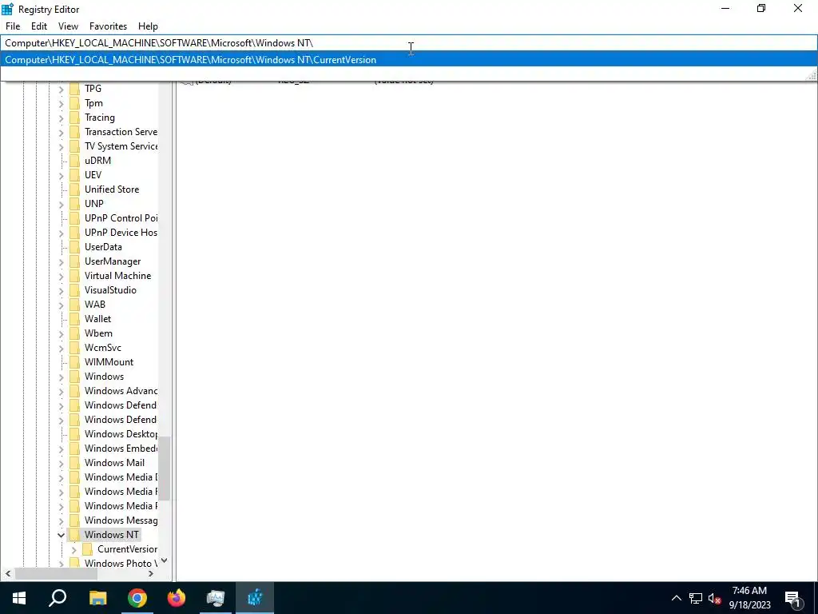
Task: Select the uDRM folder icon
Action: pyautogui.click(x=74, y=160)
